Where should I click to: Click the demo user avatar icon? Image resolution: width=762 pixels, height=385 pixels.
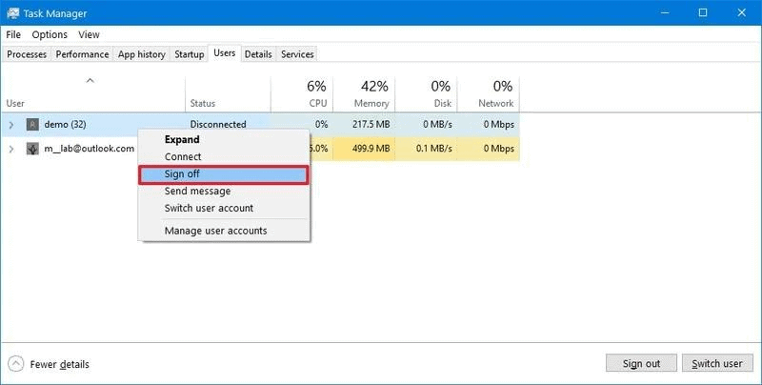[32, 125]
